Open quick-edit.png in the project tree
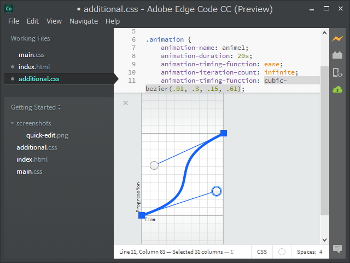This screenshot has height=263, width=350. (x=47, y=135)
